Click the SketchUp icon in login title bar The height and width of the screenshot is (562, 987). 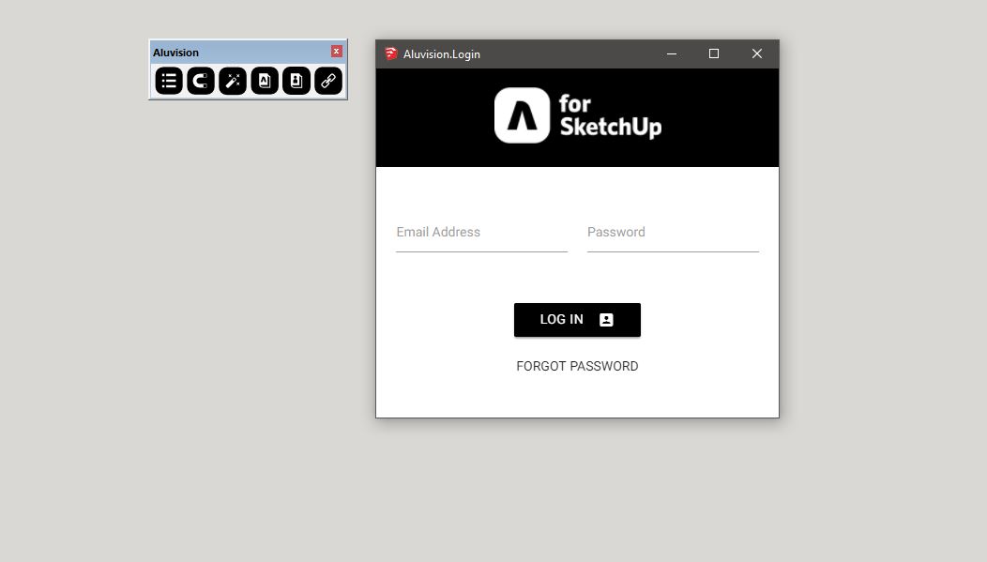pos(391,54)
